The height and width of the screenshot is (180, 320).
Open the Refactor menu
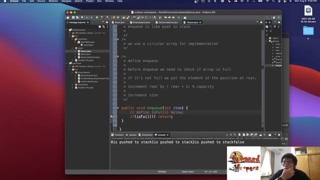[x=53, y=1]
